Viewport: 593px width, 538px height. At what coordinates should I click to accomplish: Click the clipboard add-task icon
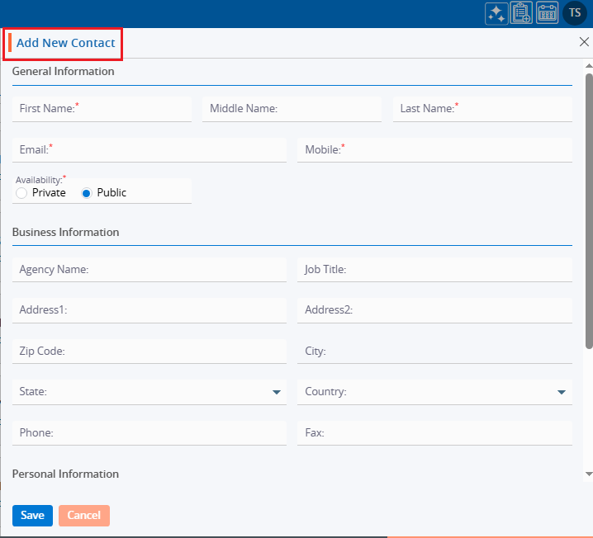click(x=521, y=13)
